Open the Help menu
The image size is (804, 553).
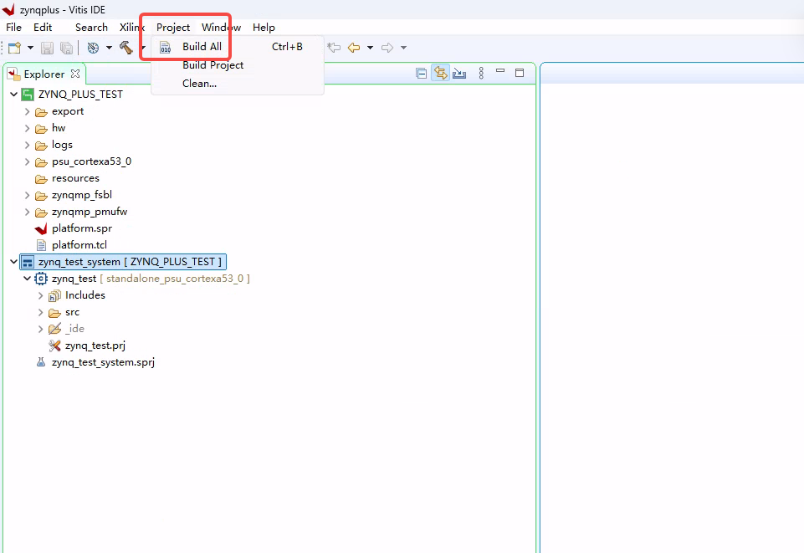(x=264, y=27)
